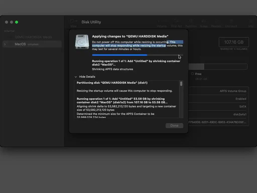This screenshot has width=257, height=193.
Task: Choose the Restore toolbar item
Action: point(216,23)
